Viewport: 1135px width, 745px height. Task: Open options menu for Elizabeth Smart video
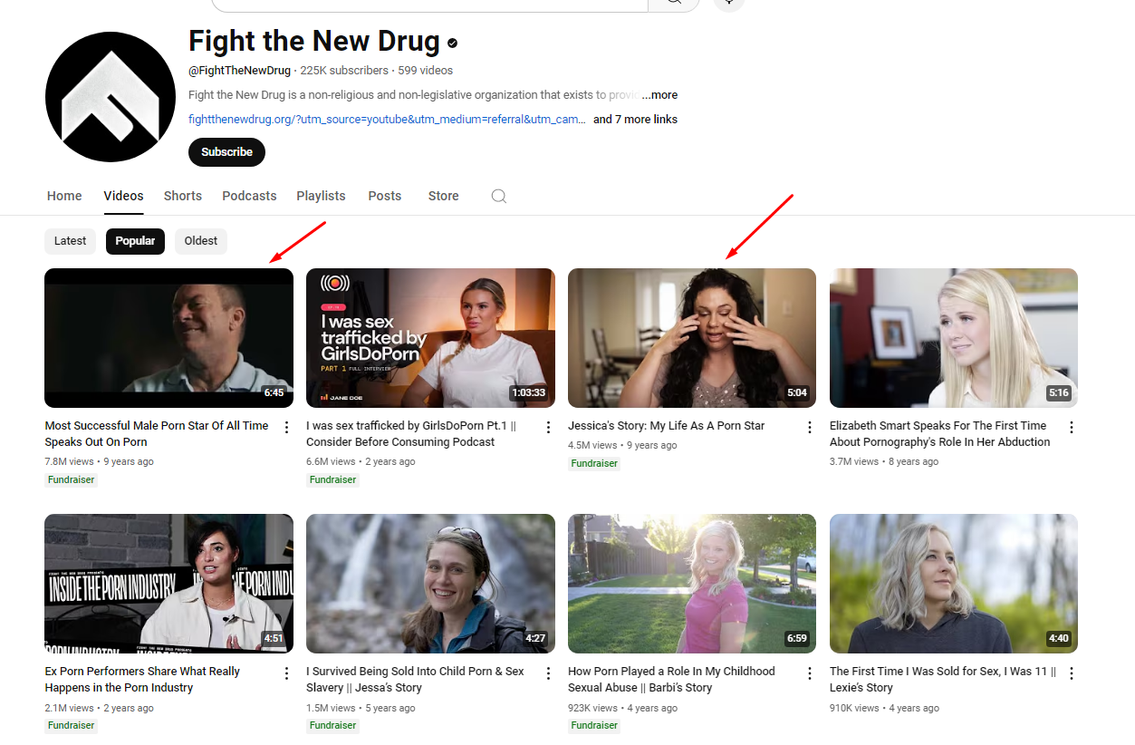click(1072, 427)
